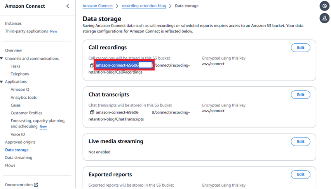
Task: Navigate to Third-party applications
Action: coord(26,31)
